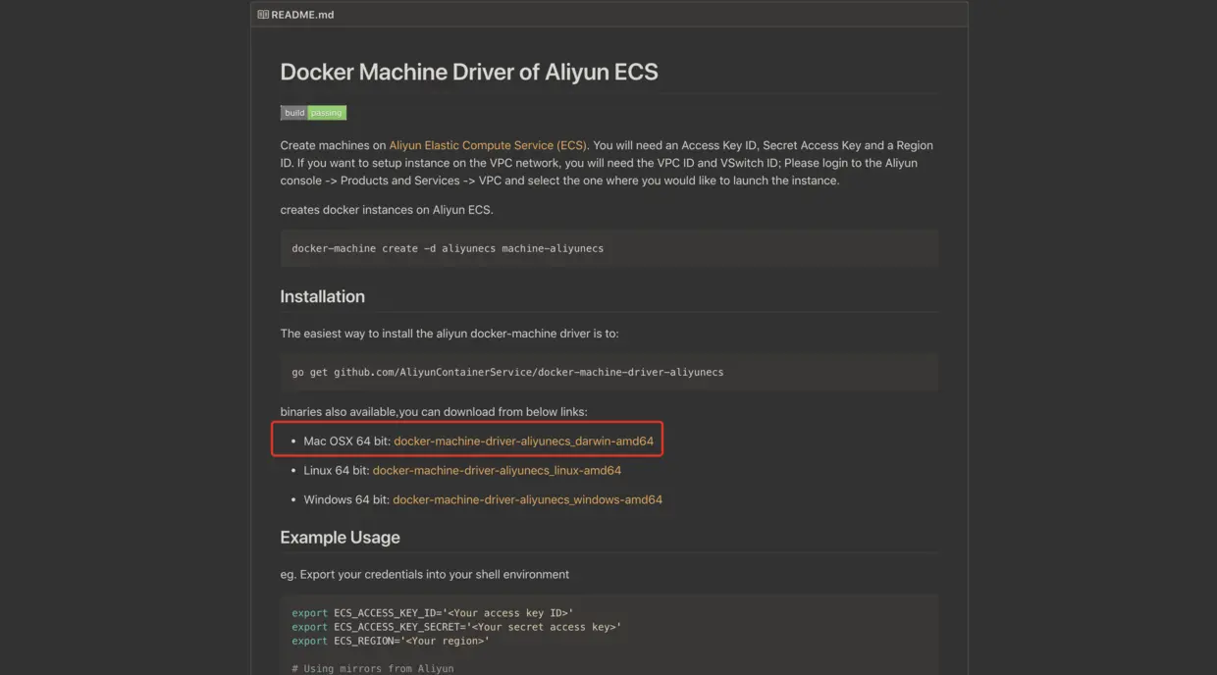Click the go get github.com code block

[x=608, y=372]
